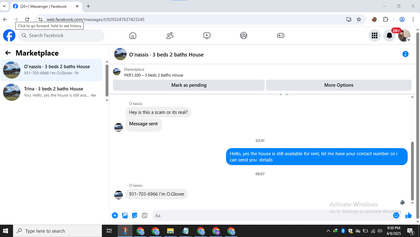Choose a GIF icon in composer
Screen dimensions: 420x237
[x=145, y=215]
